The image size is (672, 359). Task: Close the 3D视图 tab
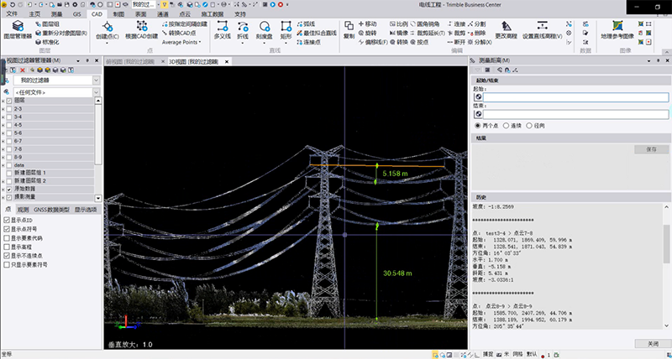click(227, 61)
